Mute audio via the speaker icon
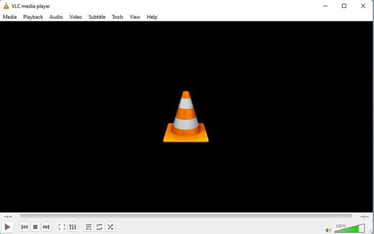374x234 pixels. tap(329, 230)
